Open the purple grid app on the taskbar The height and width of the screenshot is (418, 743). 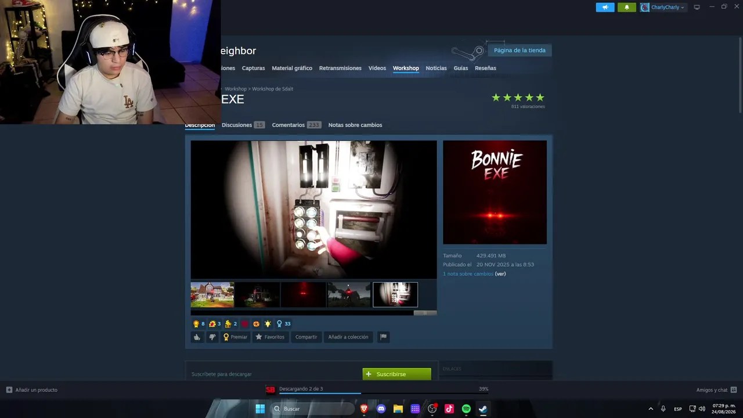tap(415, 409)
